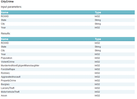Select State in the Input parameters table
The height and width of the screenshot is (99, 137).
(x=4, y=20)
